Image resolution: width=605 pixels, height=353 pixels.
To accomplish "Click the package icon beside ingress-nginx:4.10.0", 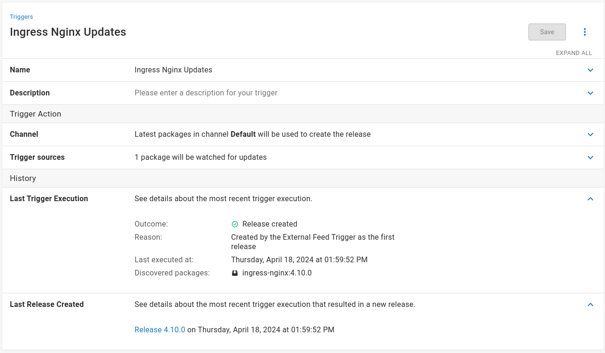I will click(235, 273).
